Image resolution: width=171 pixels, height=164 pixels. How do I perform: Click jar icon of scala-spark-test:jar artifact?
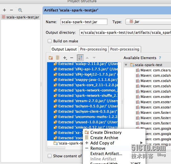click(x=4, y=17)
